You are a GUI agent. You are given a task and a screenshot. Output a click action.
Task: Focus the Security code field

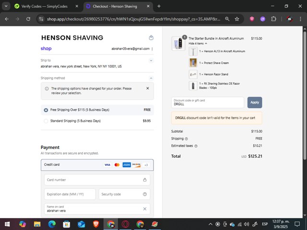[124, 194]
